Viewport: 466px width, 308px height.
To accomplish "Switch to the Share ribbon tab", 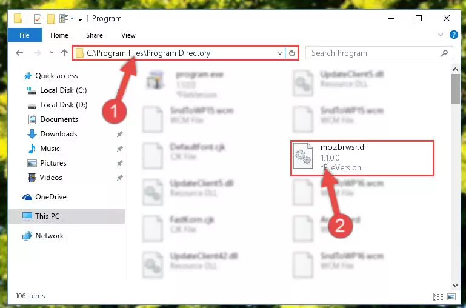I will click(x=94, y=35).
